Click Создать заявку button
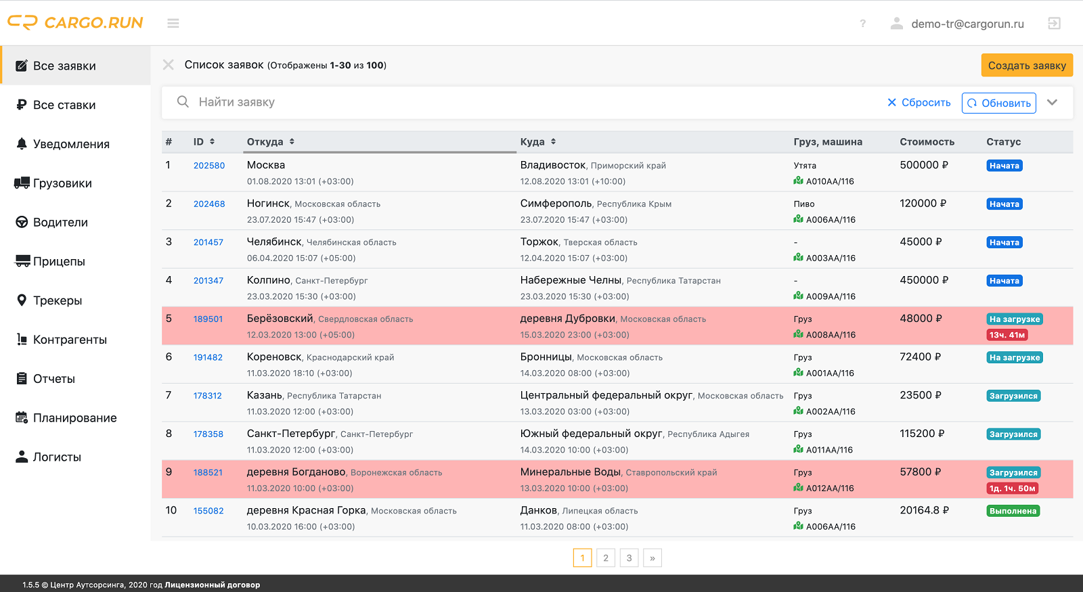 click(x=1027, y=65)
